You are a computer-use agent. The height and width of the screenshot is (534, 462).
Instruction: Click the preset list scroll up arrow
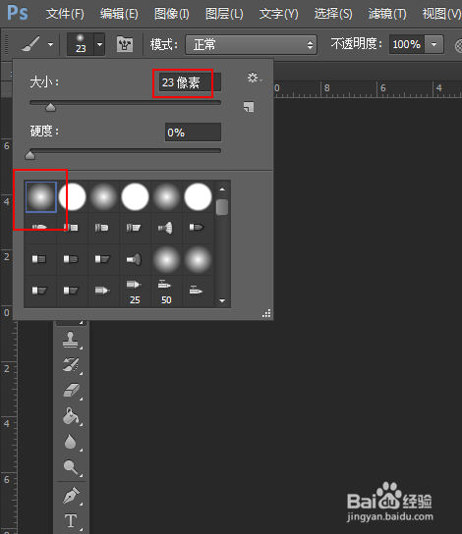(222, 189)
